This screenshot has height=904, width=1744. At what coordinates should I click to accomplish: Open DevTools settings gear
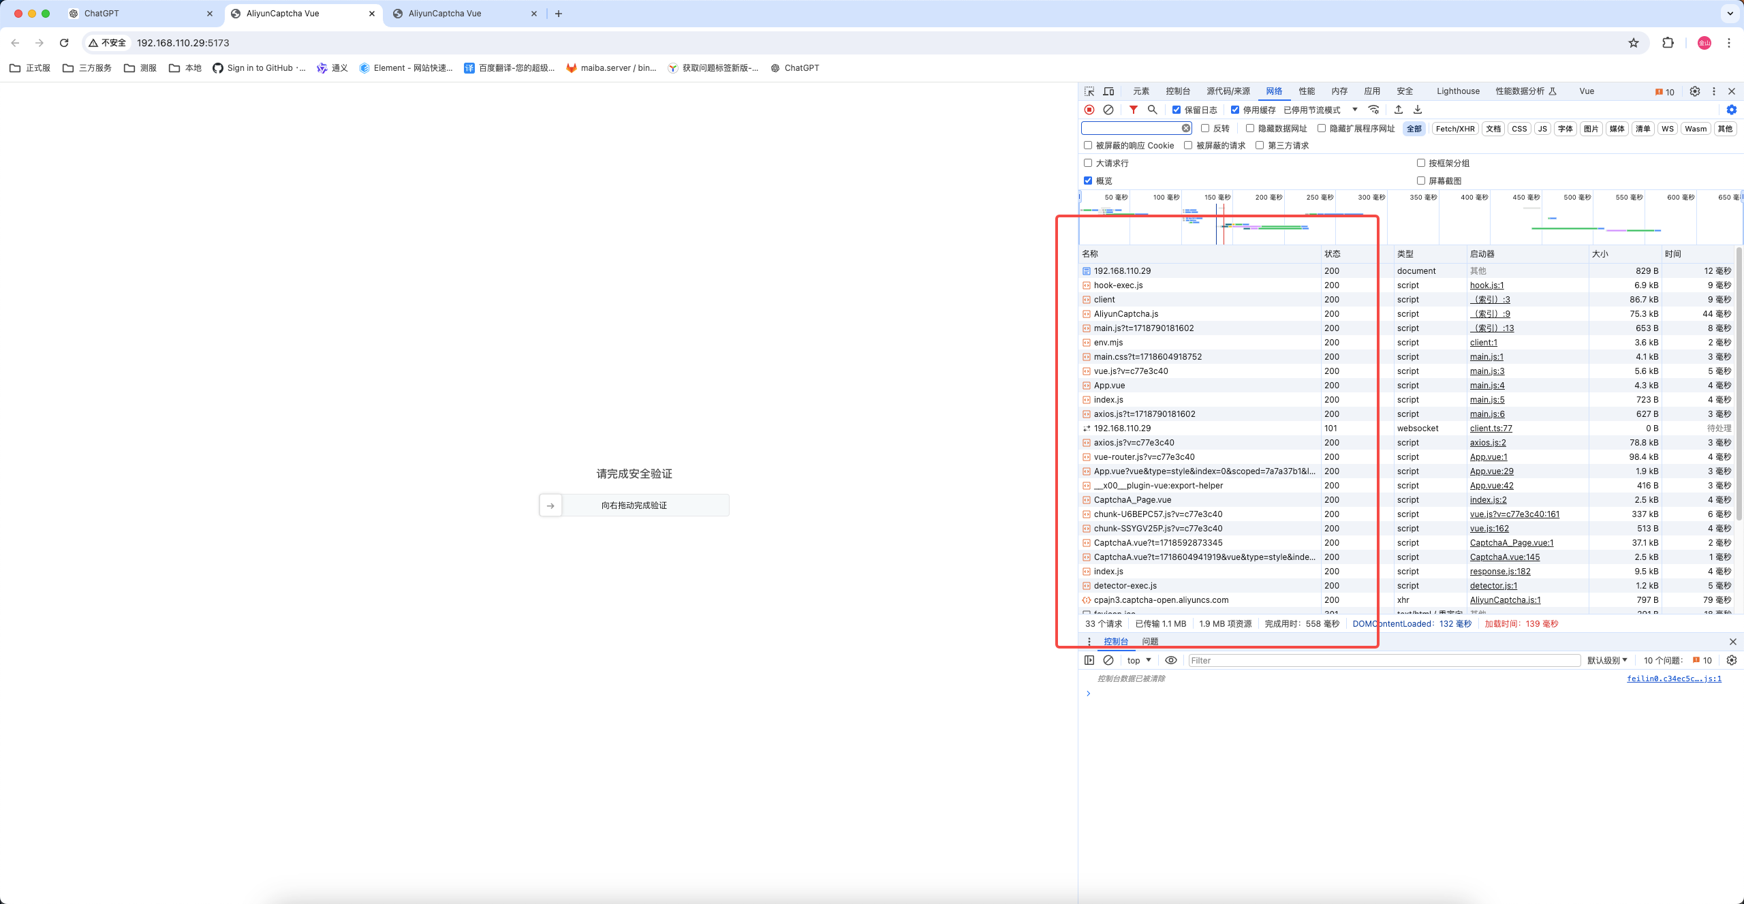tap(1695, 91)
